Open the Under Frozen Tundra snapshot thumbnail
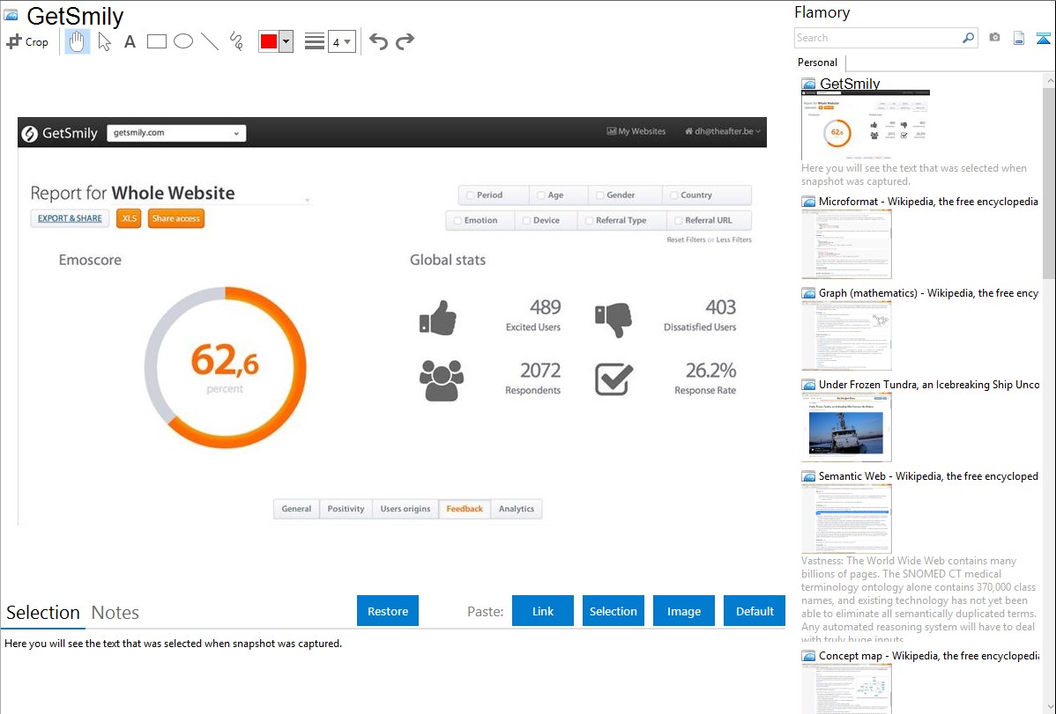This screenshot has height=714, width=1056. [846, 427]
